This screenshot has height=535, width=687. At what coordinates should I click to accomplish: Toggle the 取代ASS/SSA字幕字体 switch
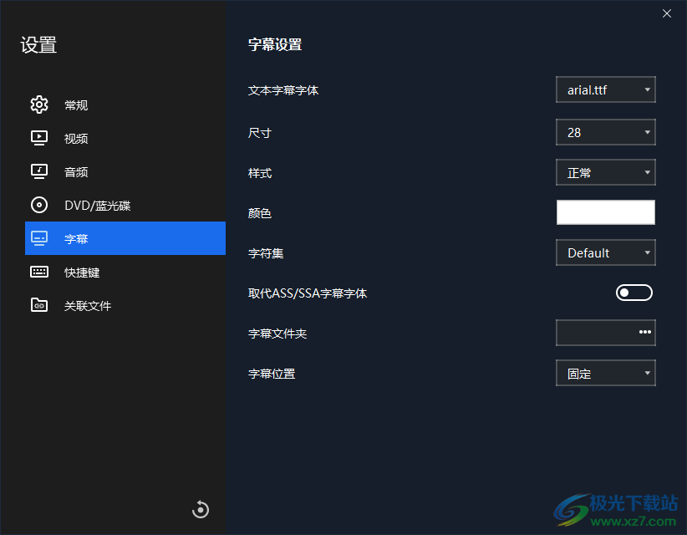click(634, 293)
